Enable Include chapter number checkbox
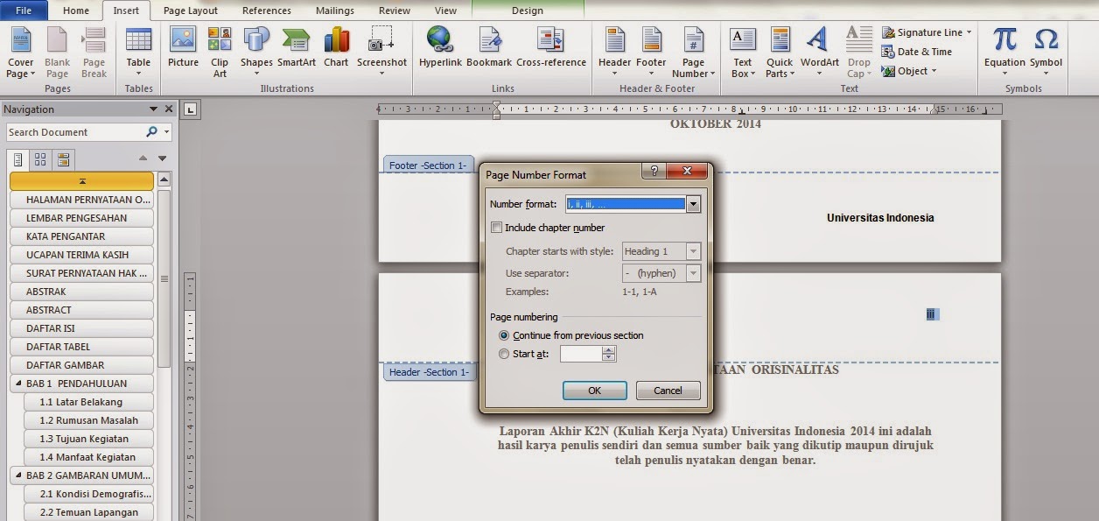 (497, 228)
